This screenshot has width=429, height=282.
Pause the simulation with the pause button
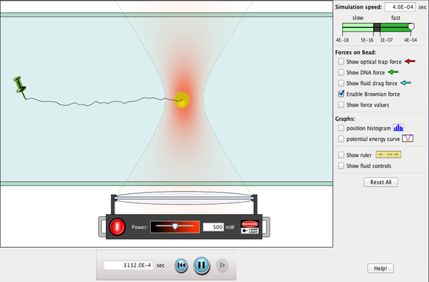tap(202, 265)
